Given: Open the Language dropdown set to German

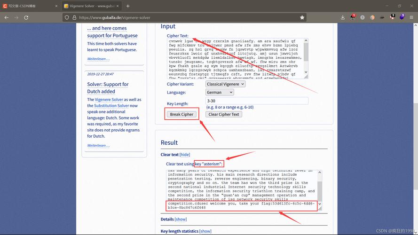Looking at the screenshot, I should [x=220, y=92].
